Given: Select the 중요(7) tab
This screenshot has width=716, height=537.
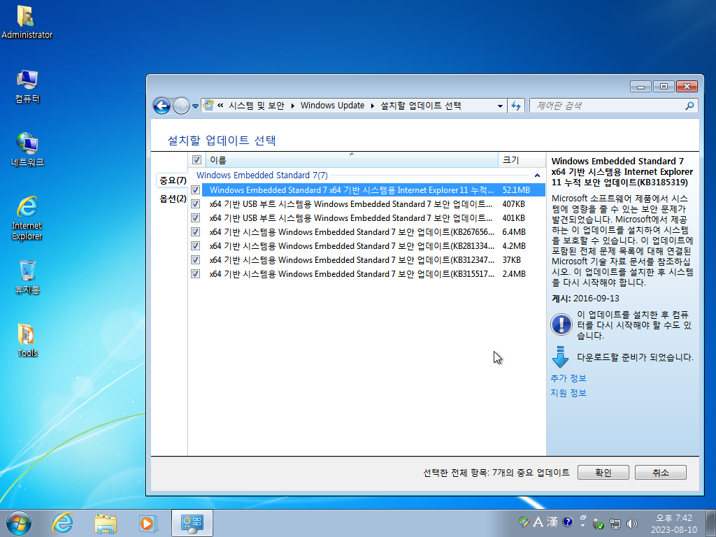Looking at the screenshot, I should [x=173, y=180].
